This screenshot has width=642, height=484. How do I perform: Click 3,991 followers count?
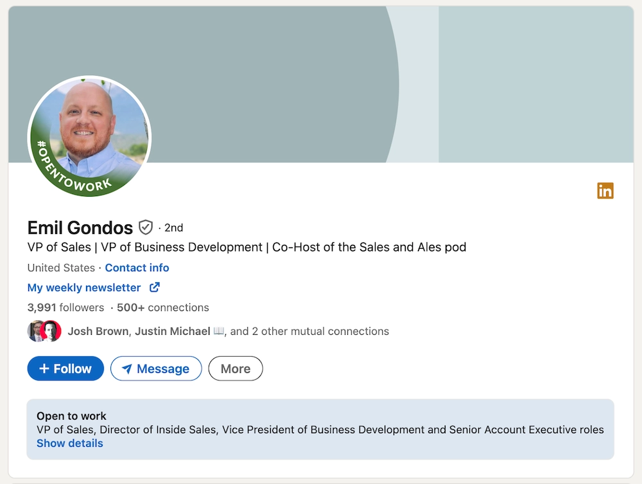pos(65,307)
